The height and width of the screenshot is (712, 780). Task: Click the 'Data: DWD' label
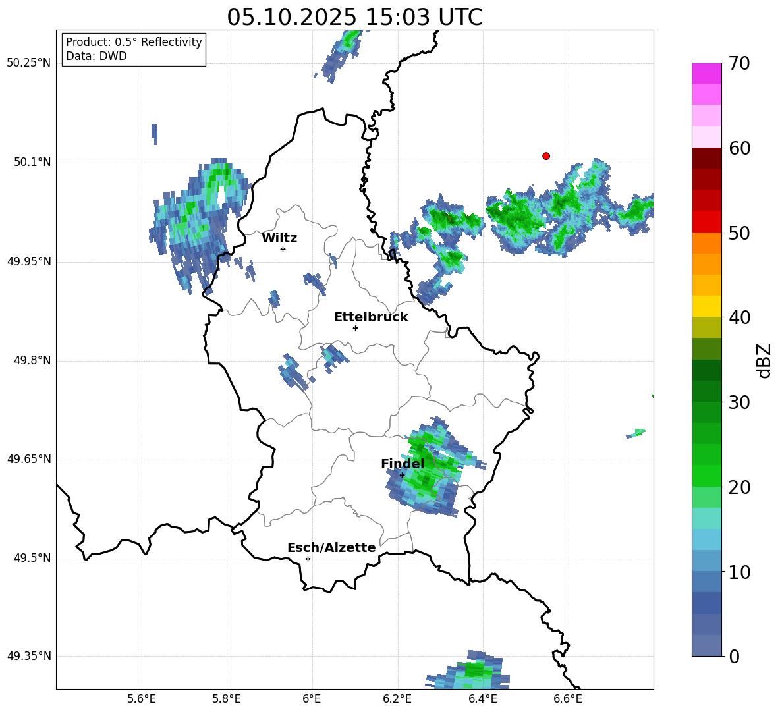[x=96, y=56]
